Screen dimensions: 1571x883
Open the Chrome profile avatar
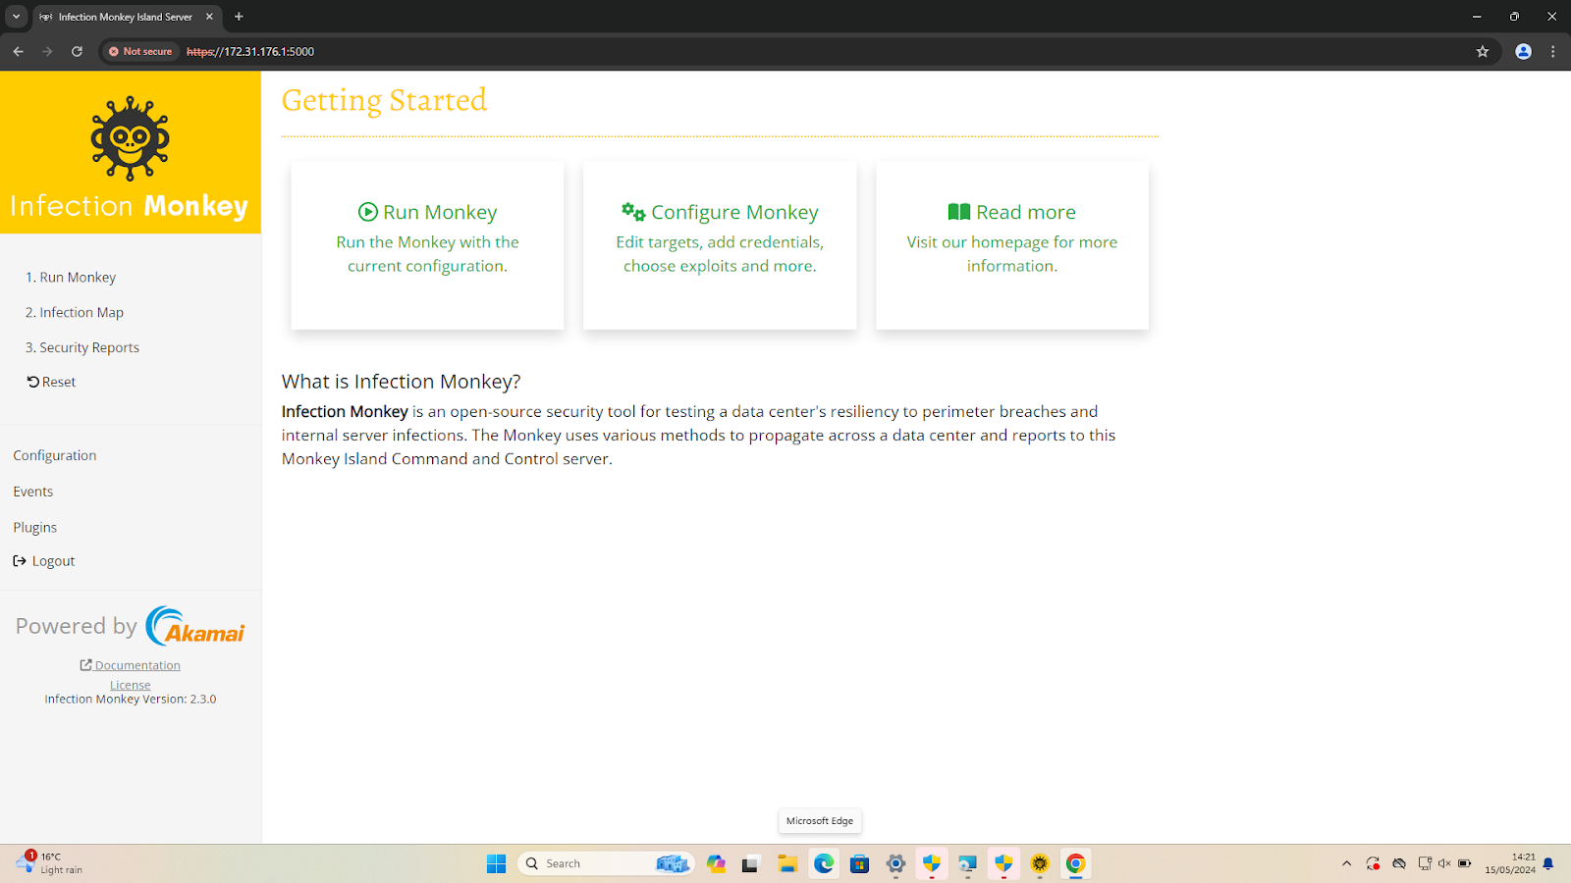(1523, 51)
